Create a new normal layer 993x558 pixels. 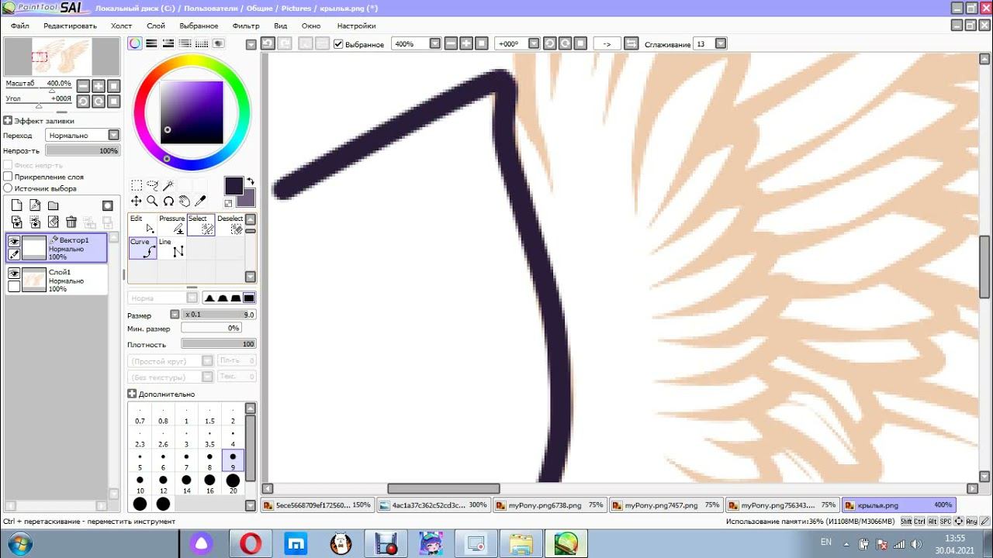[16, 205]
